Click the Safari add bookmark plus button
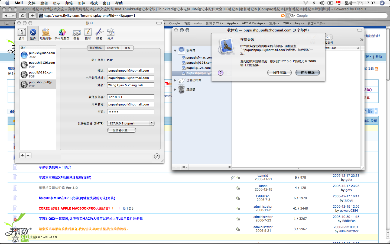Image resolution: width=390 pixels, height=244 pixels. click(32, 15)
